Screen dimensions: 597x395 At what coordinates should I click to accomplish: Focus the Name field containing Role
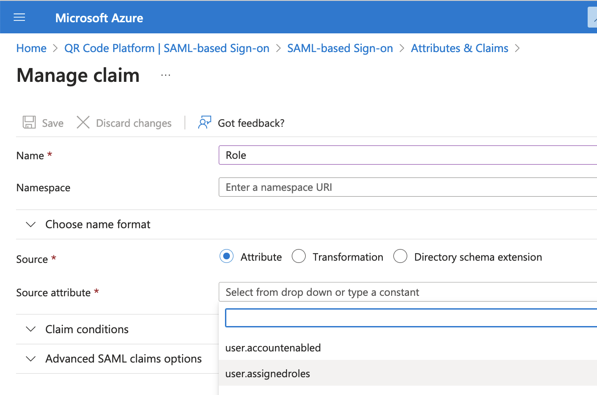click(408, 155)
